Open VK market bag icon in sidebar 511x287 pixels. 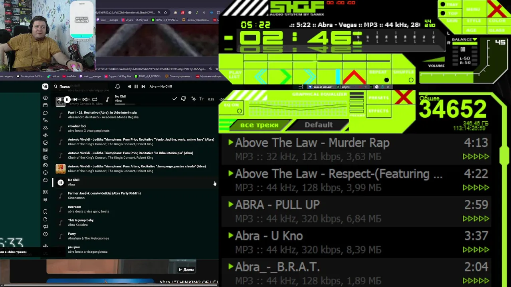[45, 180]
